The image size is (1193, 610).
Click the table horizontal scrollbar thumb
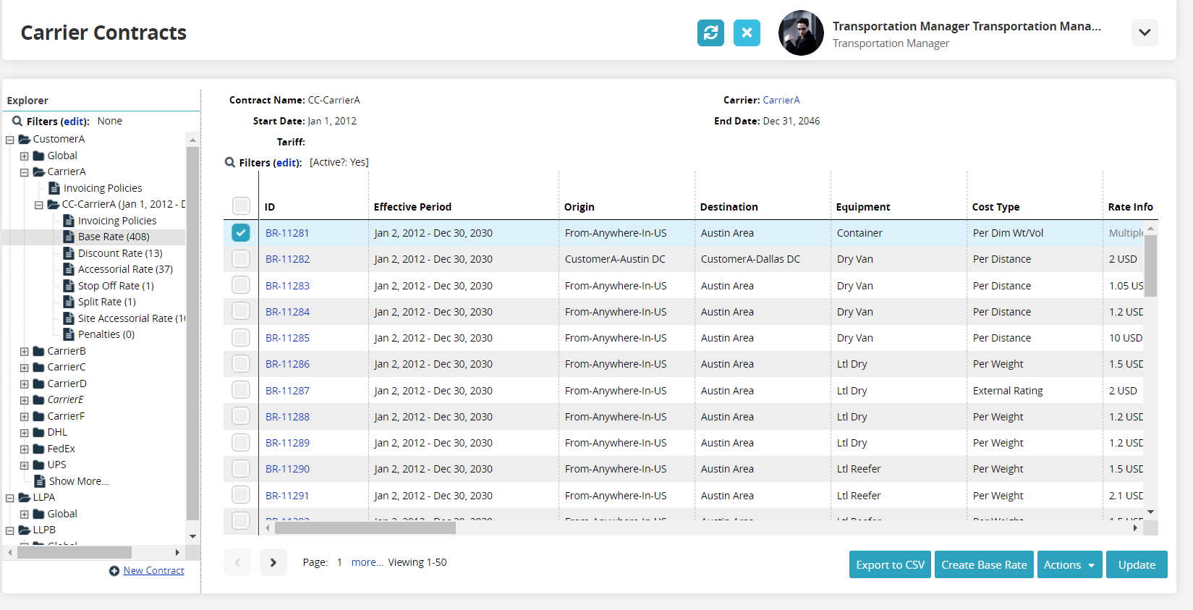pyautogui.click(x=365, y=528)
